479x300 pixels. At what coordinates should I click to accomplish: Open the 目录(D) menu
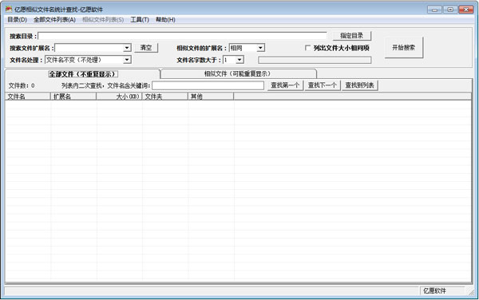pos(17,20)
